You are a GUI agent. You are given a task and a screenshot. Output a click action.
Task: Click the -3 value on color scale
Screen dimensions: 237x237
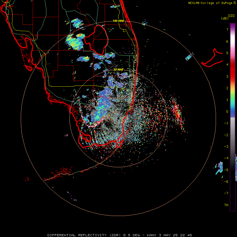click(x=226, y=147)
